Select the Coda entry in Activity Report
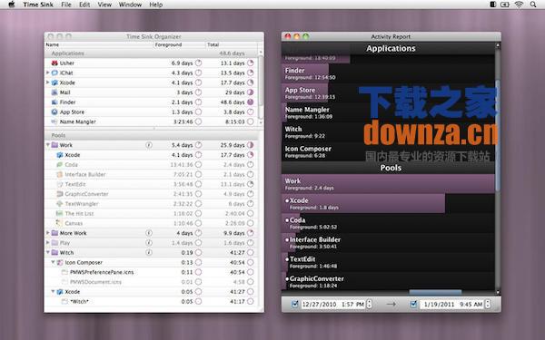545x340 pixels. coord(388,223)
